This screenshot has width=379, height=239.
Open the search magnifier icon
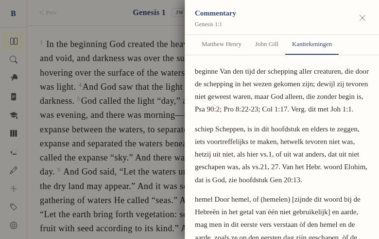(14, 60)
